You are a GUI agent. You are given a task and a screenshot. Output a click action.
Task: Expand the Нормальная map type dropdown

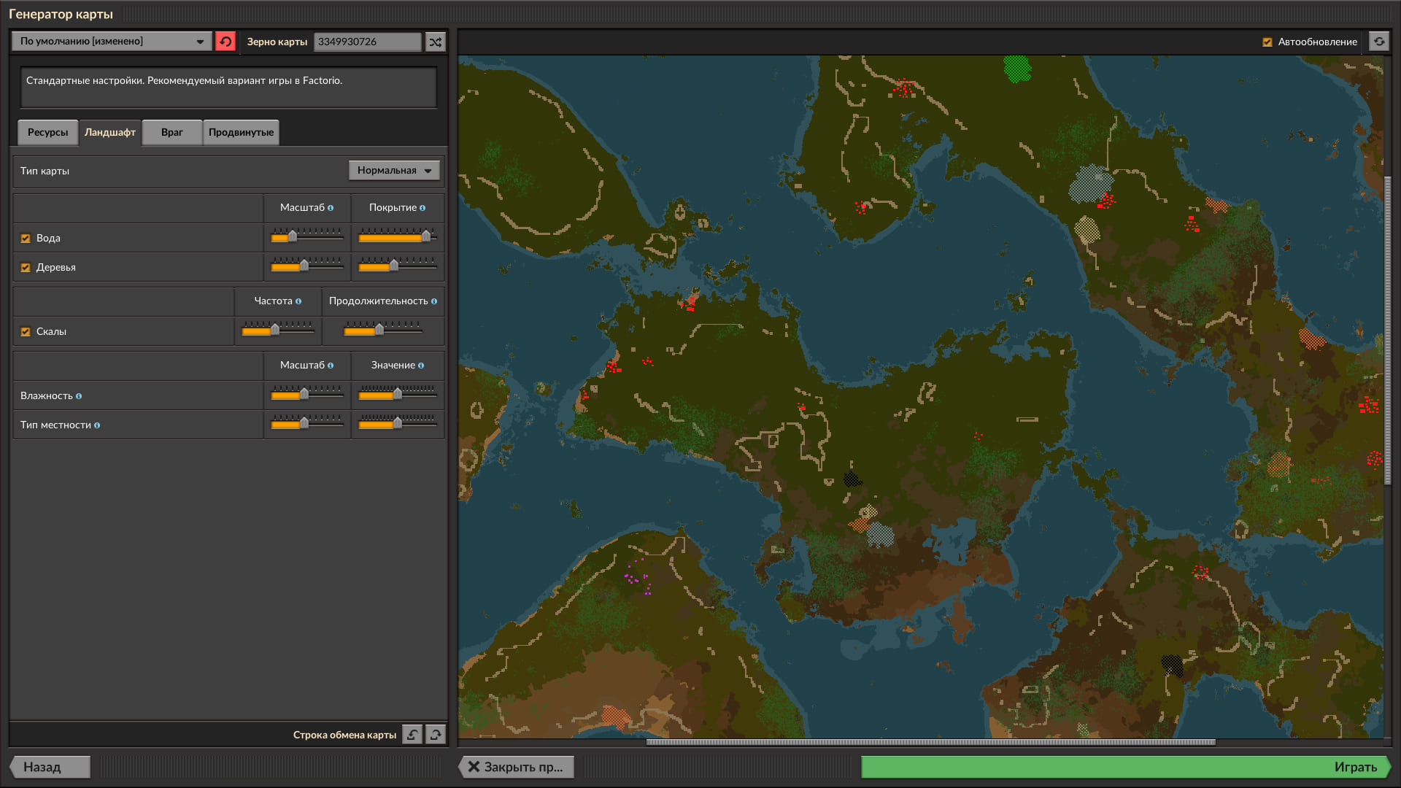[x=394, y=170]
